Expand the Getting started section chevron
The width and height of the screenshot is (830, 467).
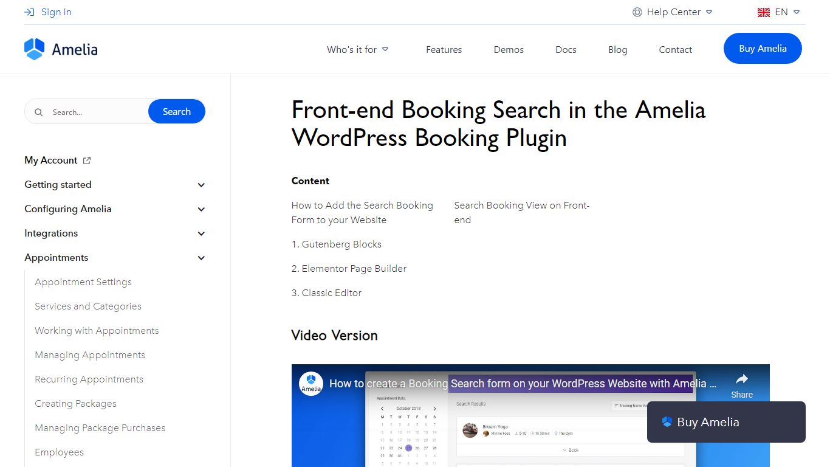[x=202, y=185]
